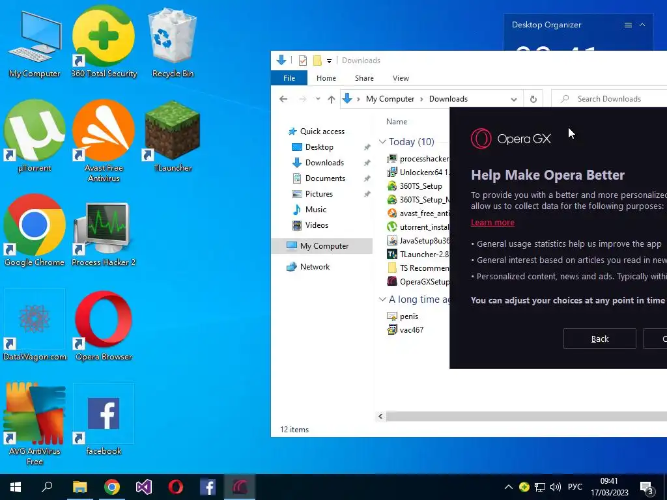Go back in File Explorer navigation

point(283,99)
